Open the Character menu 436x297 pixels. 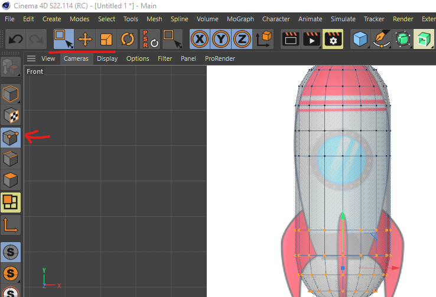pos(276,19)
